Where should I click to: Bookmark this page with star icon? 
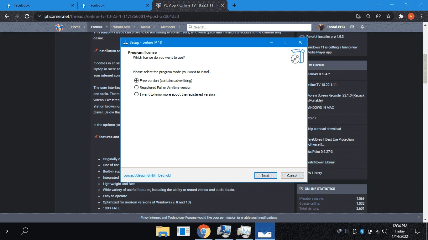pyautogui.click(x=389, y=16)
